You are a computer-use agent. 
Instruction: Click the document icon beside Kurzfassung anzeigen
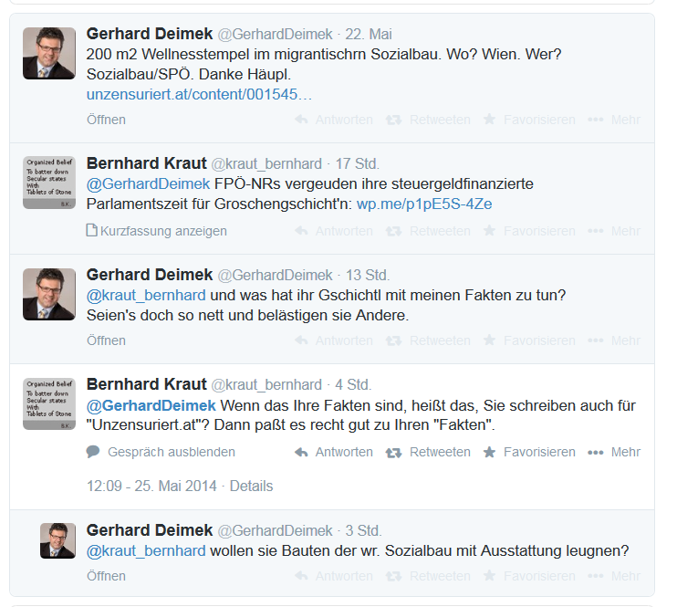[x=91, y=231]
